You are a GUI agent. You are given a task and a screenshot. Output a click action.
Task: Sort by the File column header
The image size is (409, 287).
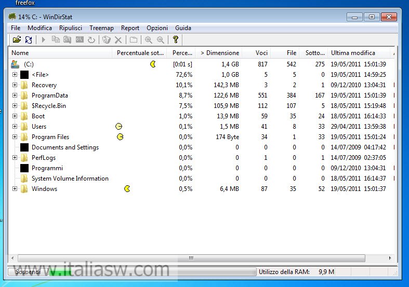(x=285, y=53)
